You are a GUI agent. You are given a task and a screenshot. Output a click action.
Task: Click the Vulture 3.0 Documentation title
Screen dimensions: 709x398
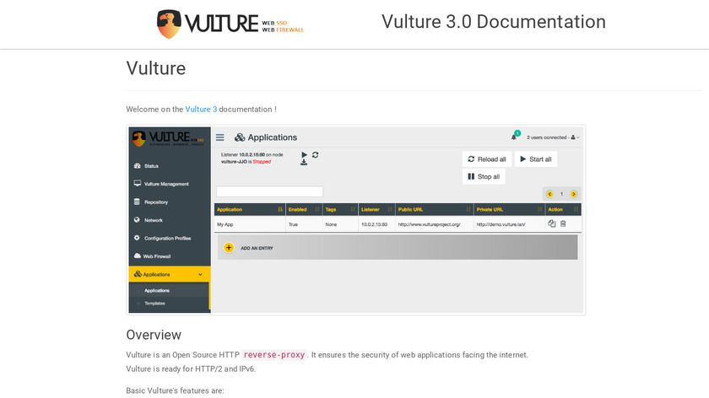coord(493,22)
